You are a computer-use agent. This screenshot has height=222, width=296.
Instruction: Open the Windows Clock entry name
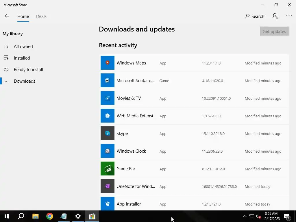click(131, 151)
